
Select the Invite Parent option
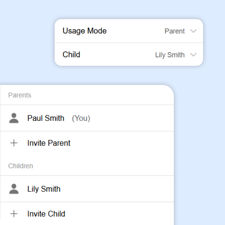pyautogui.click(x=49, y=143)
